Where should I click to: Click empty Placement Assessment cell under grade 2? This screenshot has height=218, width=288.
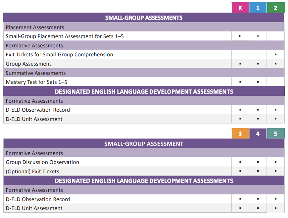pos(275,36)
